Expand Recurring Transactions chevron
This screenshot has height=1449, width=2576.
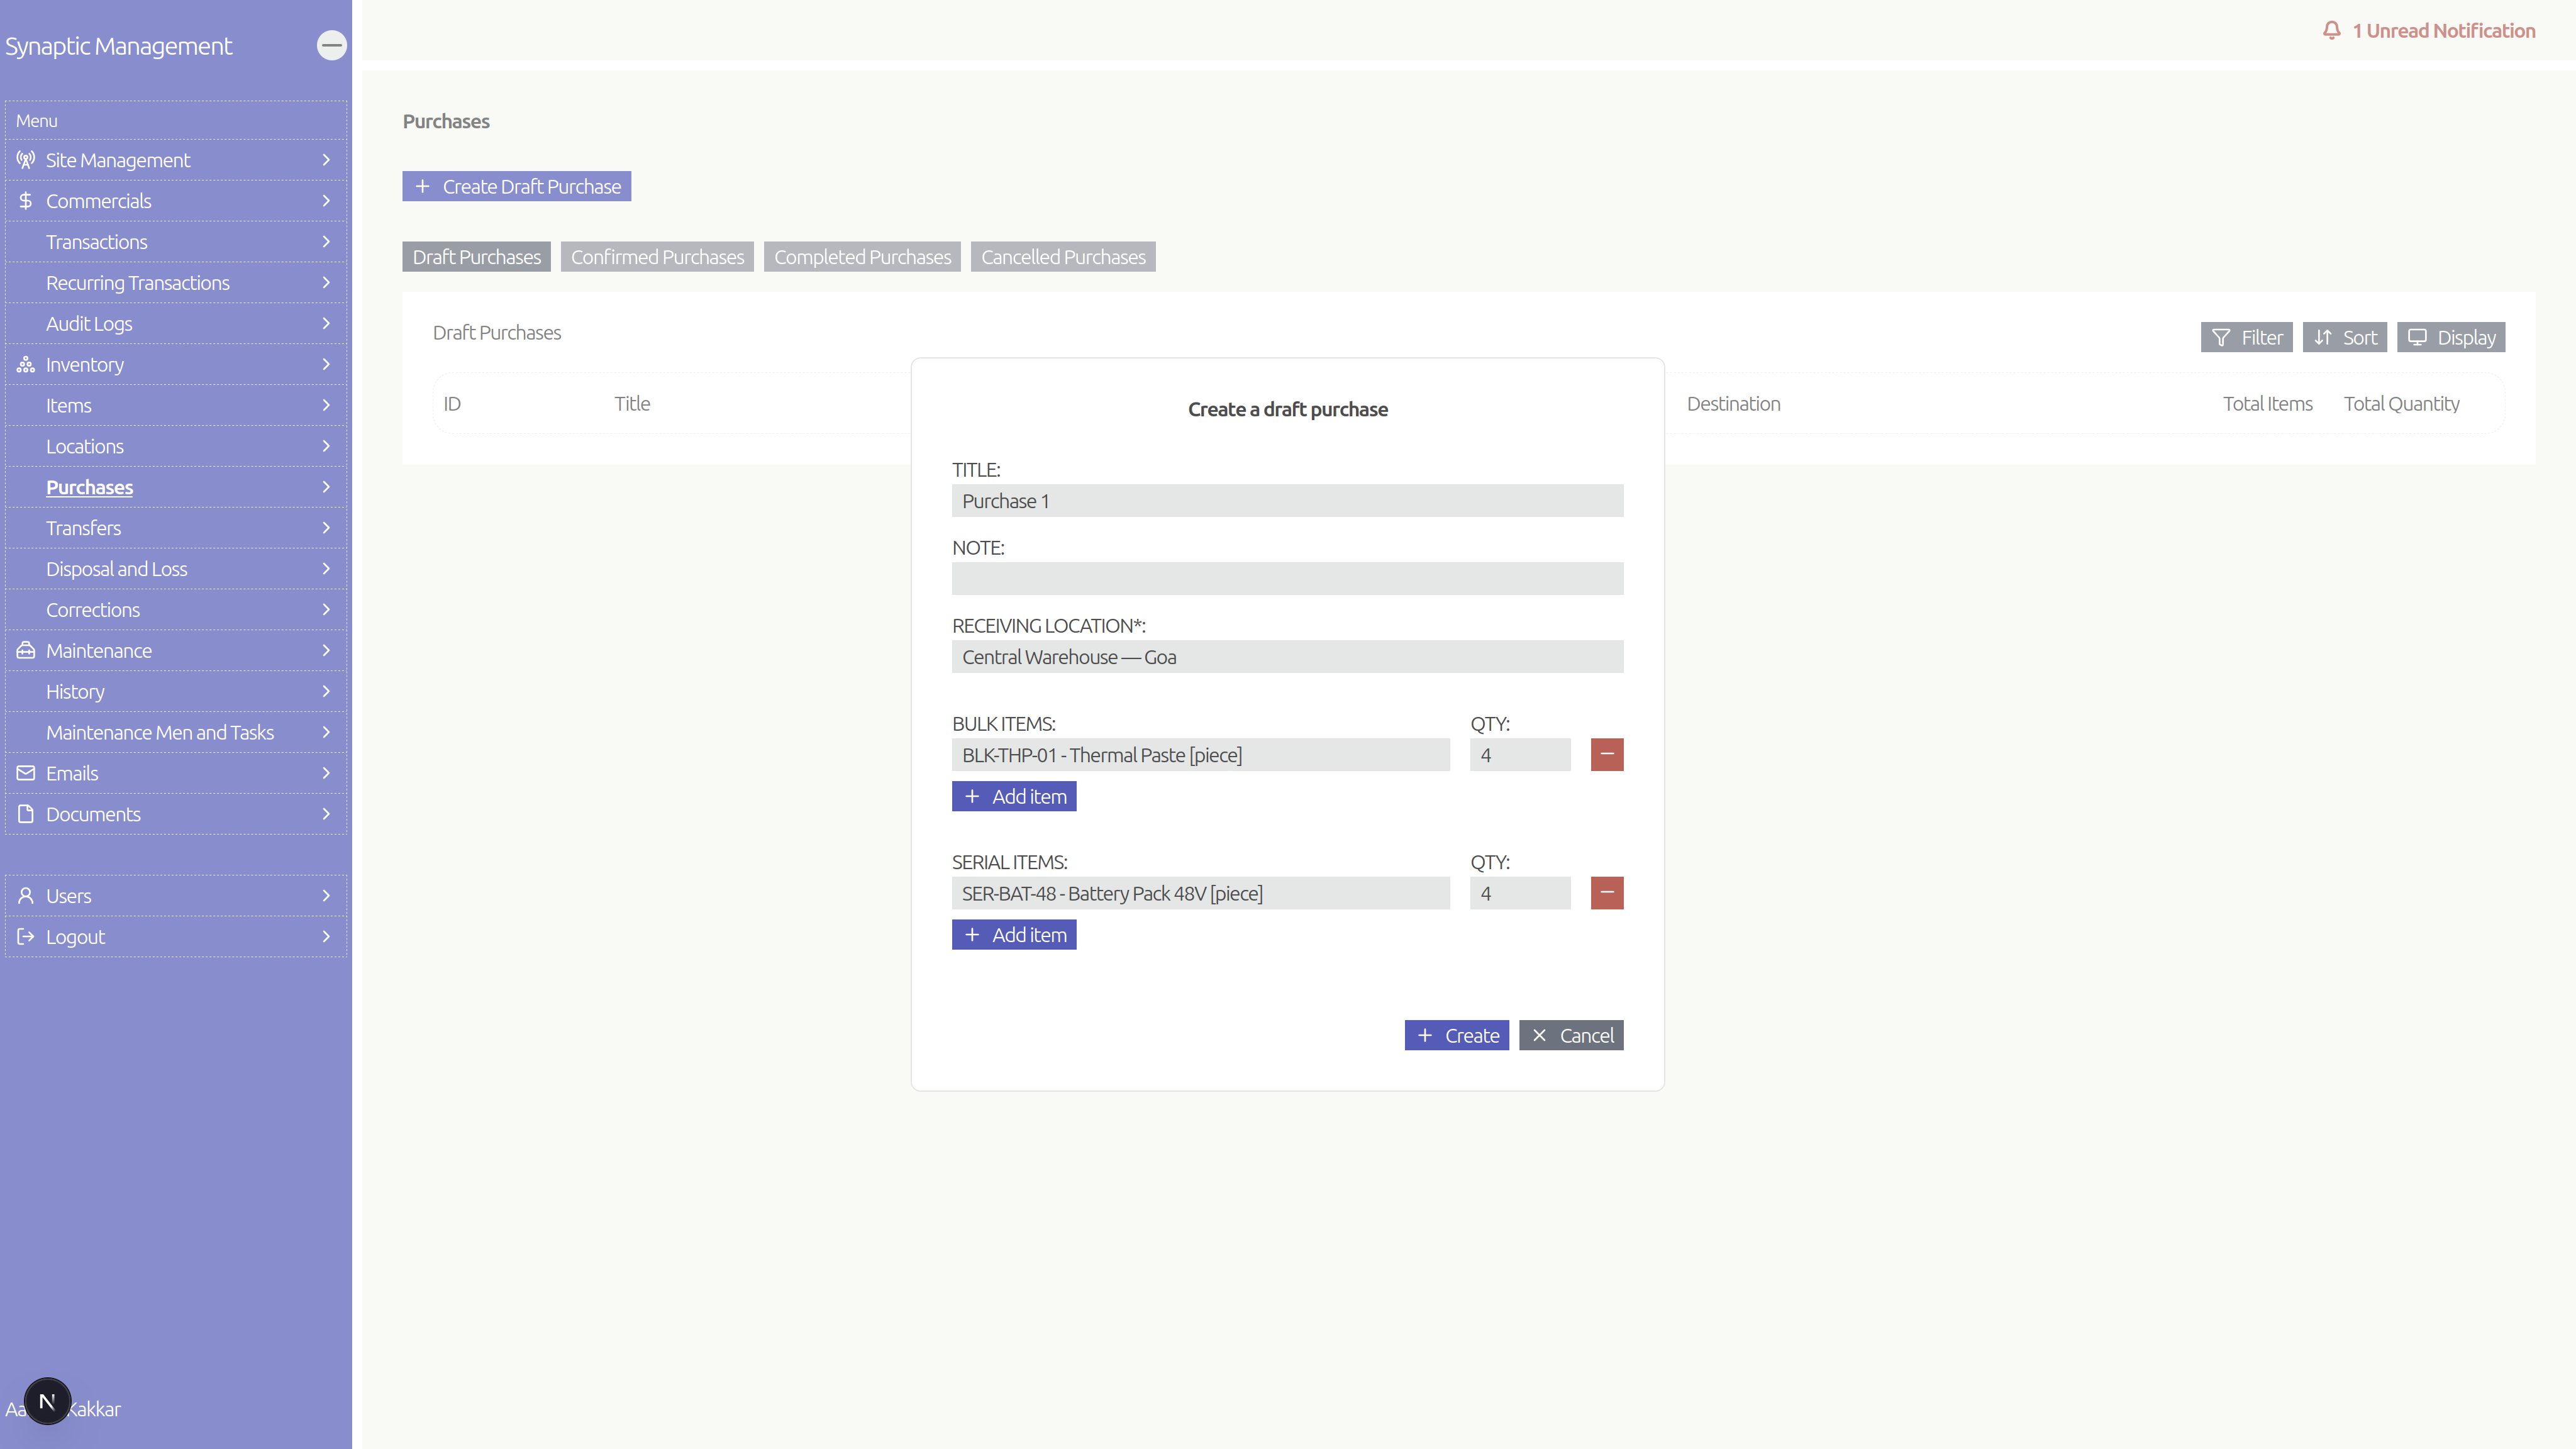(326, 283)
